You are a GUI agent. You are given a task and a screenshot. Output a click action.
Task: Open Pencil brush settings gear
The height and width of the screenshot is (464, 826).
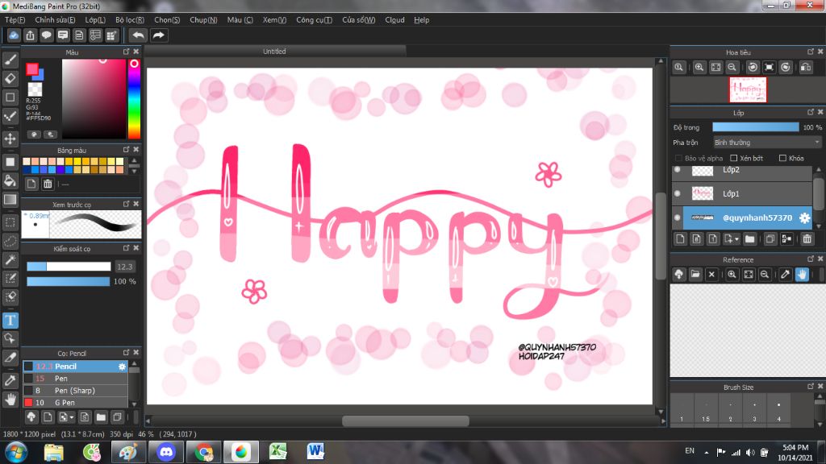123,367
